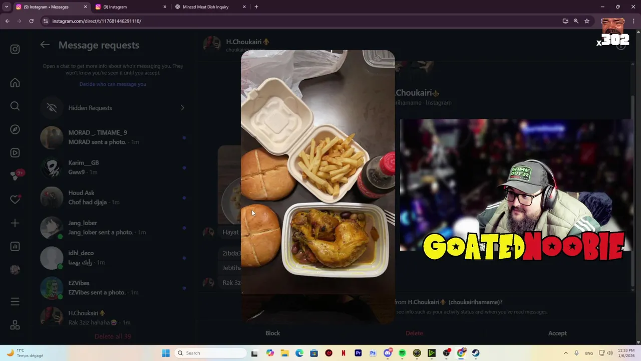The height and width of the screenshot is (361, 641).
Task: Open Messages icon with 9+ badge
Action: coord(16,175)
